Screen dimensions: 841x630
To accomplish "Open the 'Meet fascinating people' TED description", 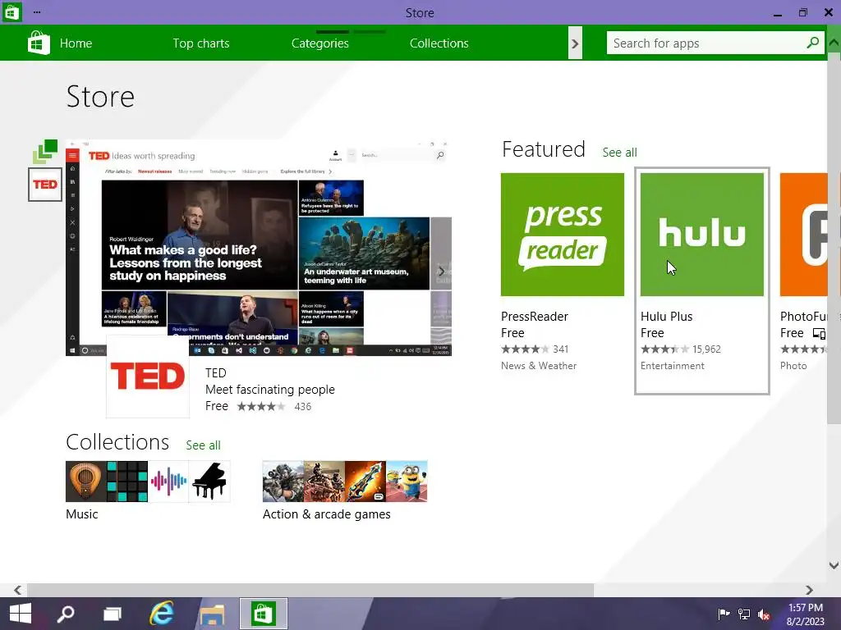I will point(269,390).
